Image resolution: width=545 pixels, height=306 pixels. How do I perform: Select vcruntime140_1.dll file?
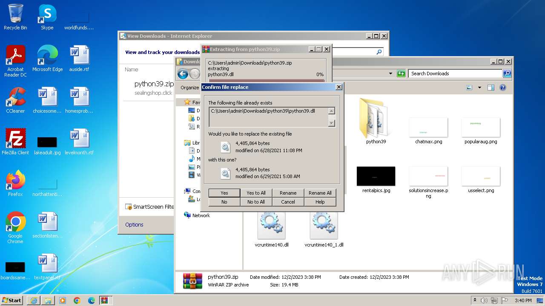(x=324, y=229)
